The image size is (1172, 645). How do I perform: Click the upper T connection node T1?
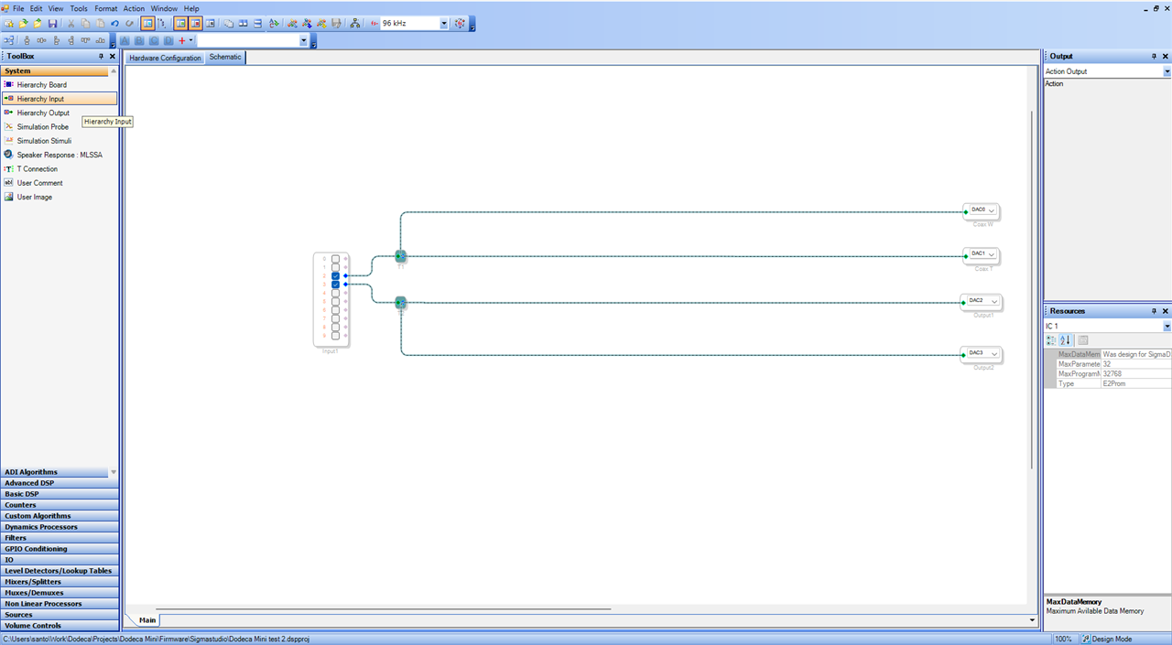[x=400, y=256]
